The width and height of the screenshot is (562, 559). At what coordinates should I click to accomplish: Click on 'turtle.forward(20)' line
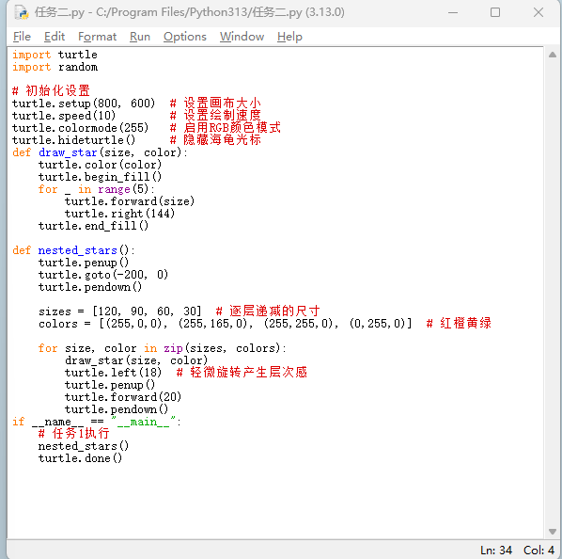coord(123,397)
